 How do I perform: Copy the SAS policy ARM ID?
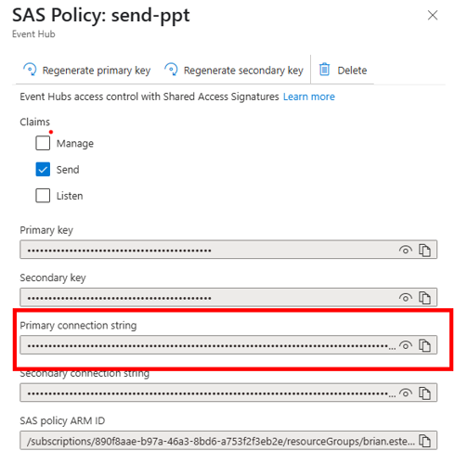[x=424, y=441]
